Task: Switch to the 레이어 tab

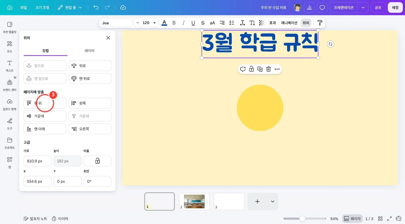Action: 89,51
